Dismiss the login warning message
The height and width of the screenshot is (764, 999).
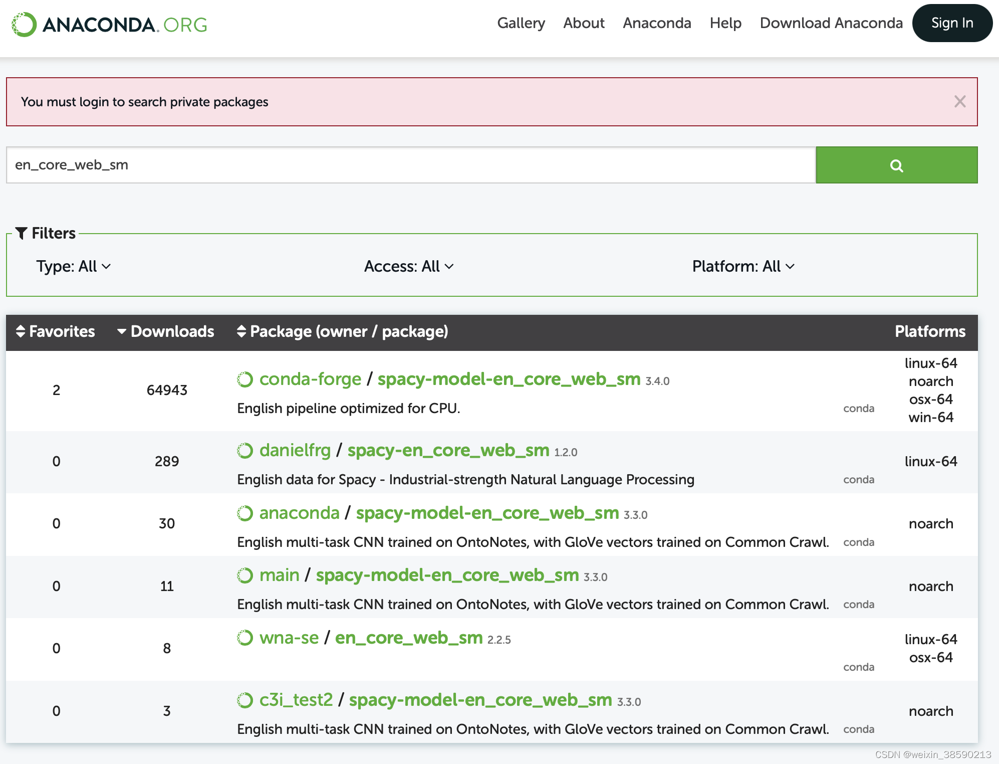(x=960, y=102)
